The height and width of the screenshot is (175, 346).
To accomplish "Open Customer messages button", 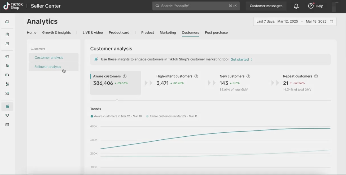I will coord(266,6).
